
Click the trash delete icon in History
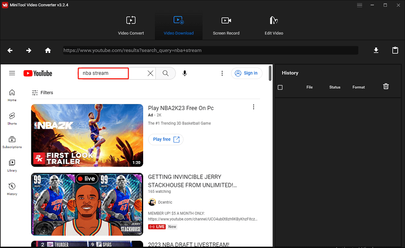click(386, 86)
